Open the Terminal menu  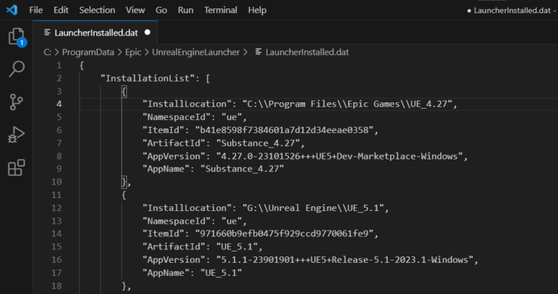pyautogui.click(x=220, y=10)
